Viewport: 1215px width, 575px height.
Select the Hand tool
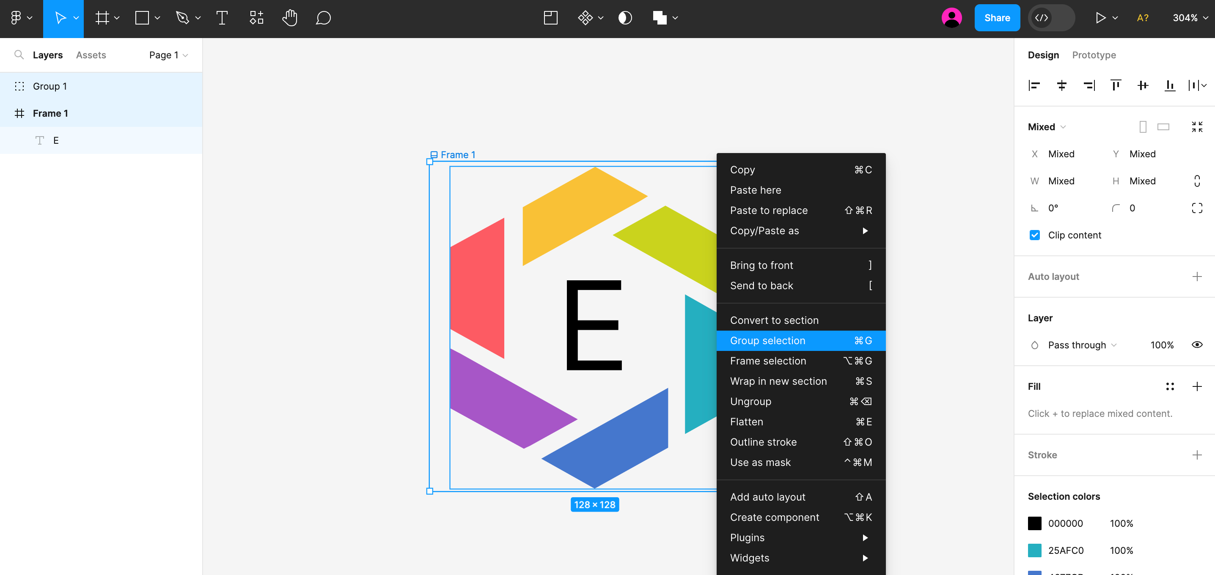290,18
